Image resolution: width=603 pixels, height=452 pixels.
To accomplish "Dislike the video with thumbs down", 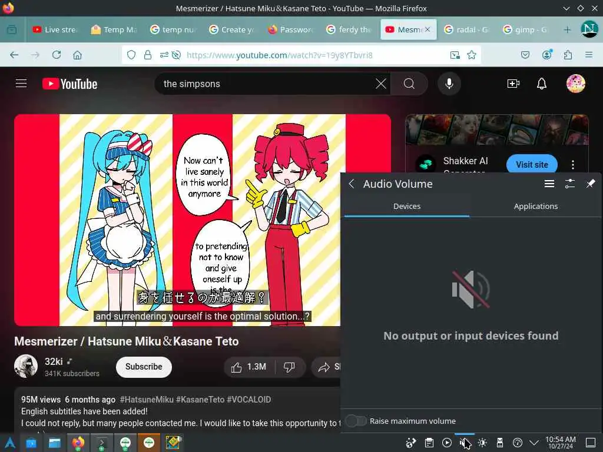I will point(290,367).
